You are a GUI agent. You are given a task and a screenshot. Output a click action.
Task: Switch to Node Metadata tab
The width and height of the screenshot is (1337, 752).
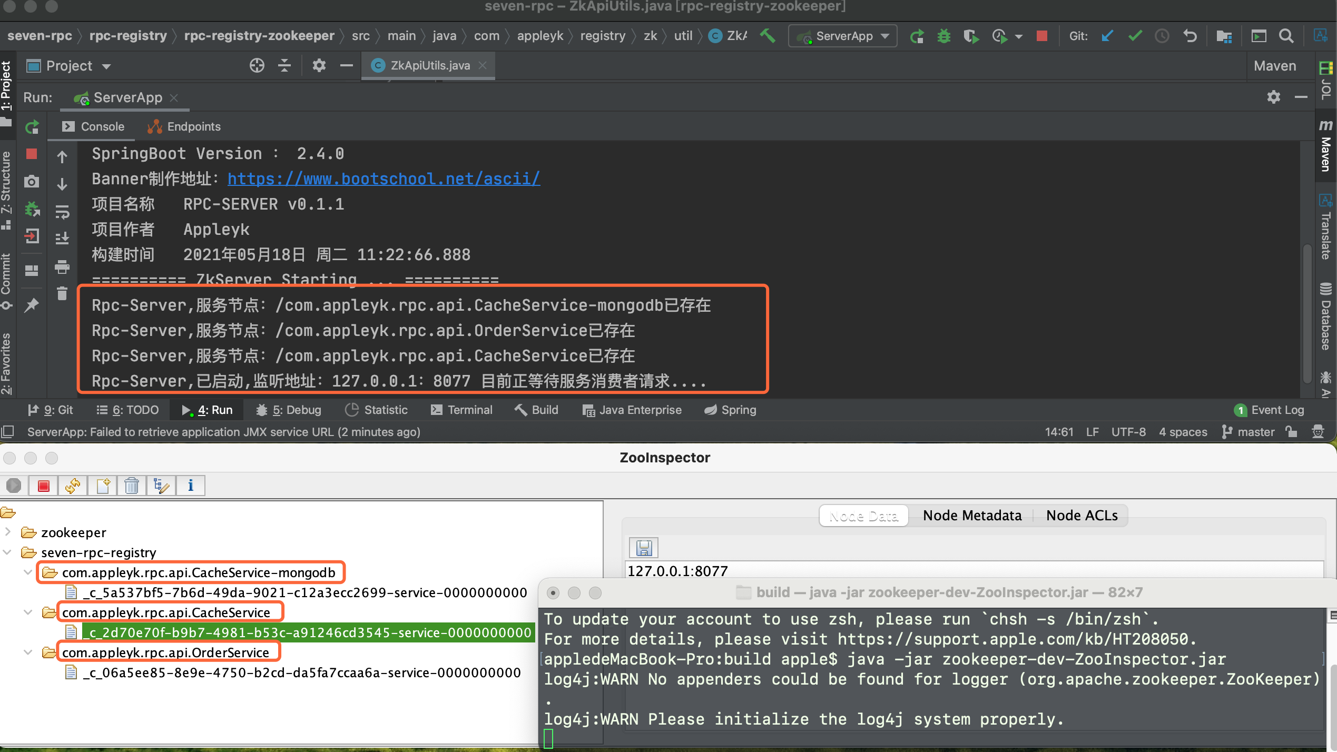(971, 515)
